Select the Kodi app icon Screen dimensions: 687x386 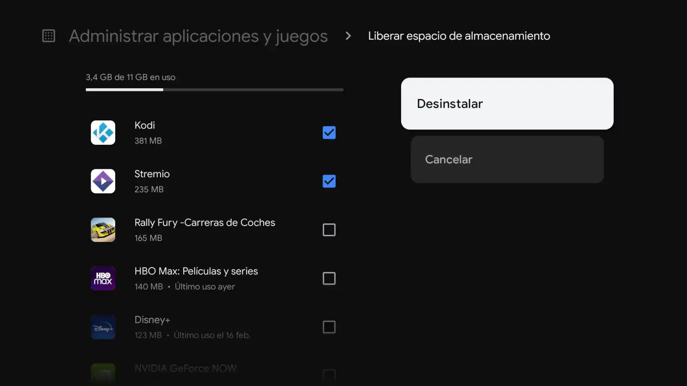pyautogui.click(x=103, y=132)
